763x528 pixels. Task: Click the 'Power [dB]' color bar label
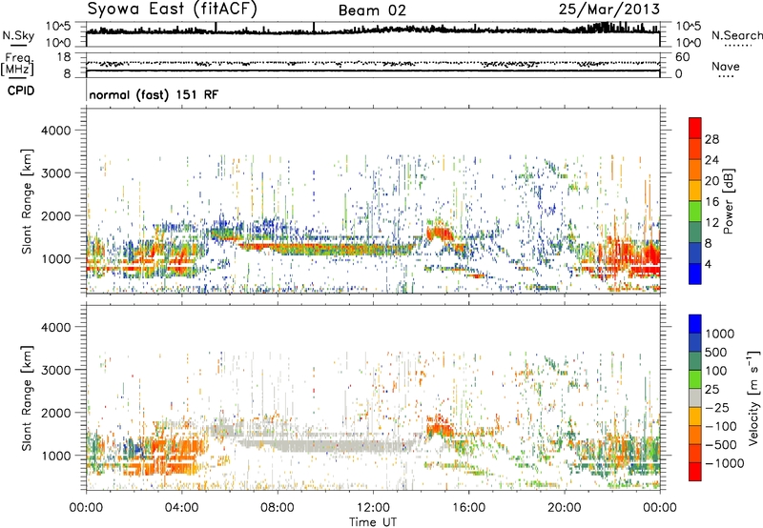point(728,201)
